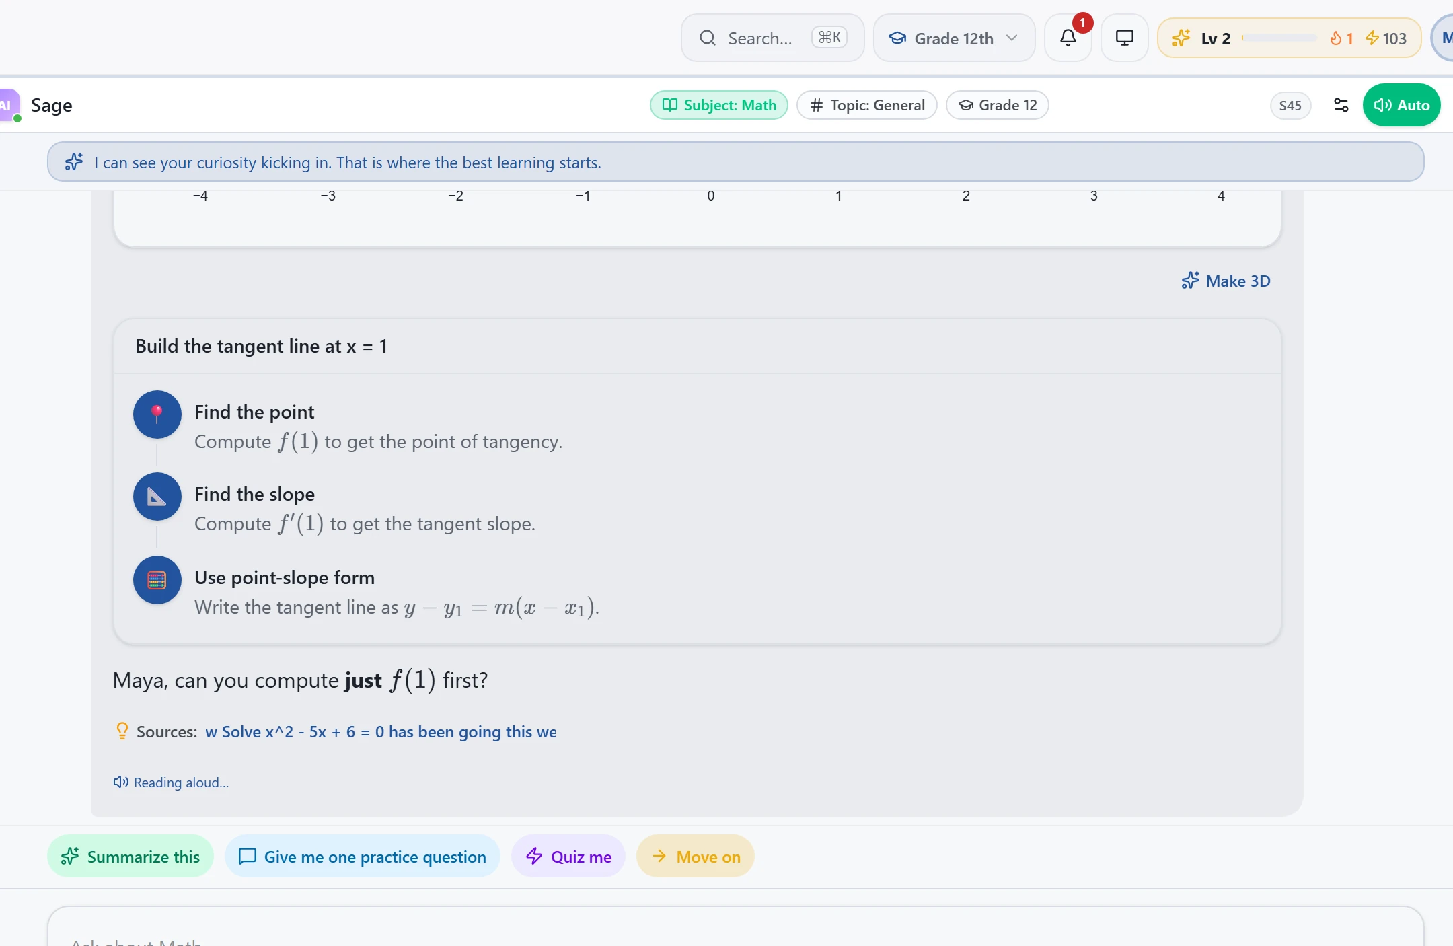1453x946 pixels.
Task: Click Move on
Action: (696, 857)
